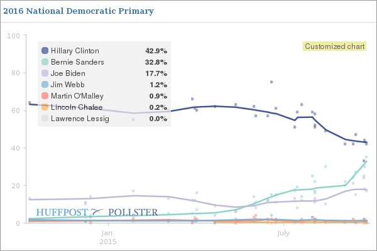
Task: Select the Hillary Clinton legend name
Action: (75, 51)
